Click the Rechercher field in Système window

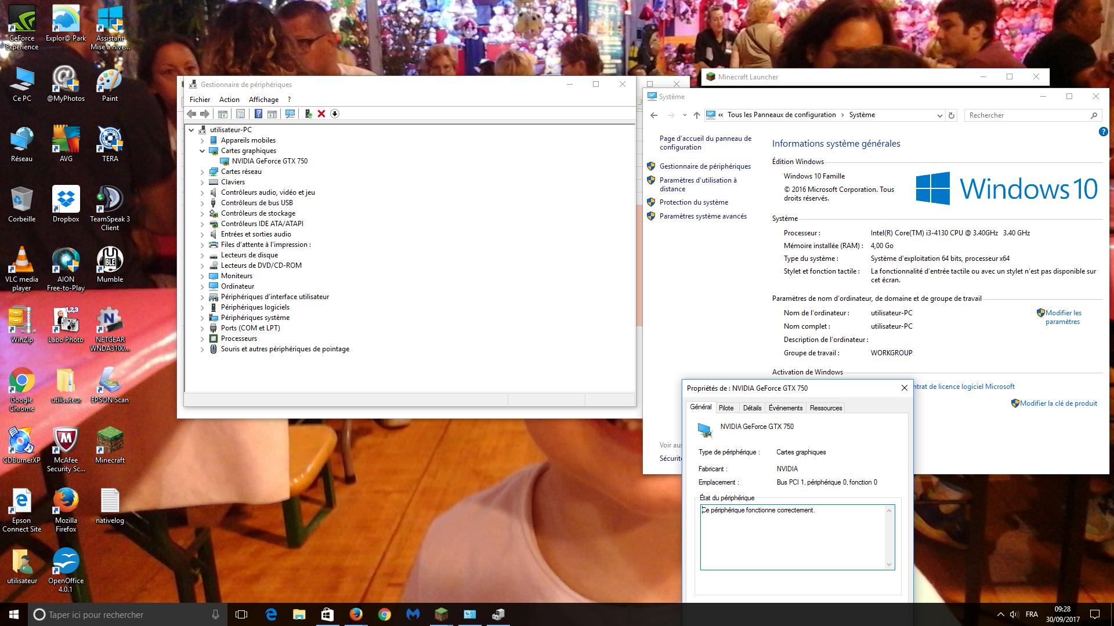coord(1033,115)
